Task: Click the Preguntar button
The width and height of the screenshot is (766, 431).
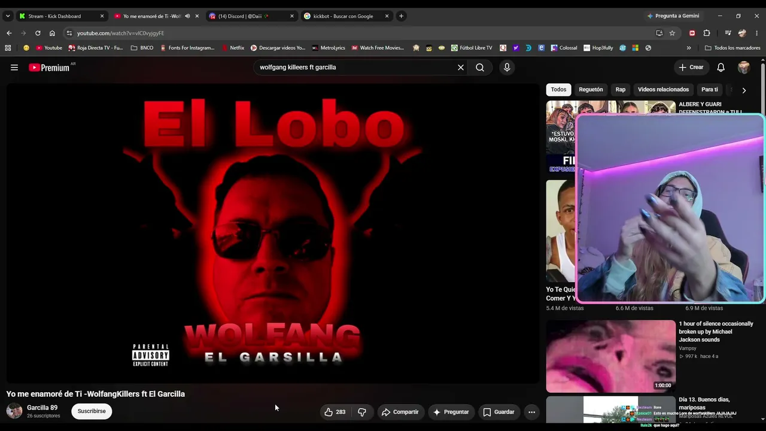Action: coord(451,412)
